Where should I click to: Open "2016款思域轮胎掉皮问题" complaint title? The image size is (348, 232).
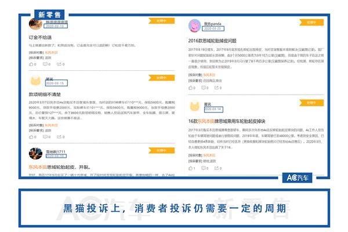tap(212, 41)
